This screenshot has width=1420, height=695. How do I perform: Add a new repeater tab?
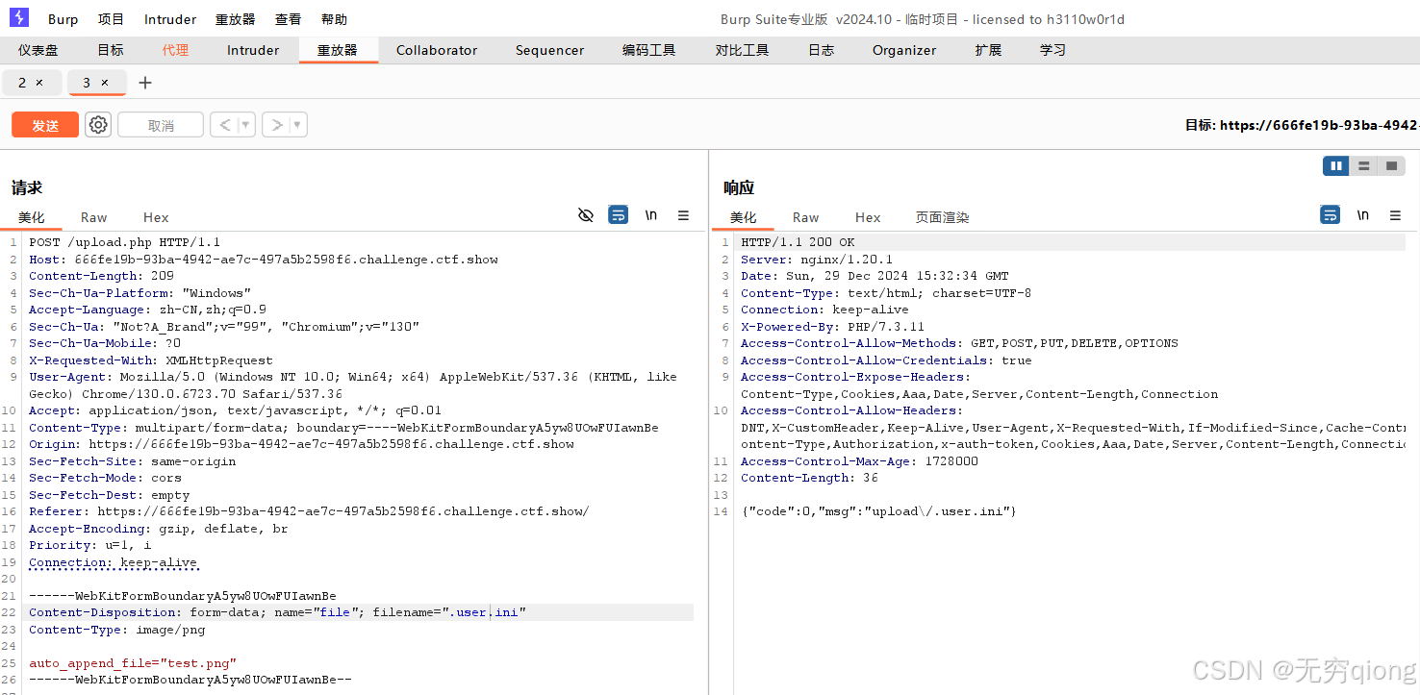pyautogui.click(x=145, y=83)
